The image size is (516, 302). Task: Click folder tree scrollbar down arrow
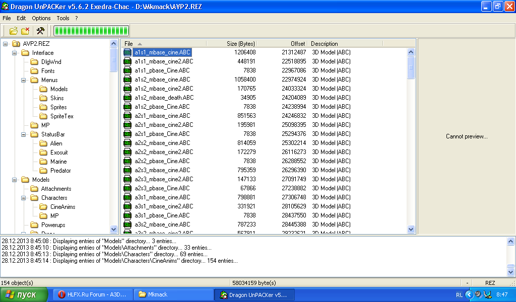click(113, 230)
